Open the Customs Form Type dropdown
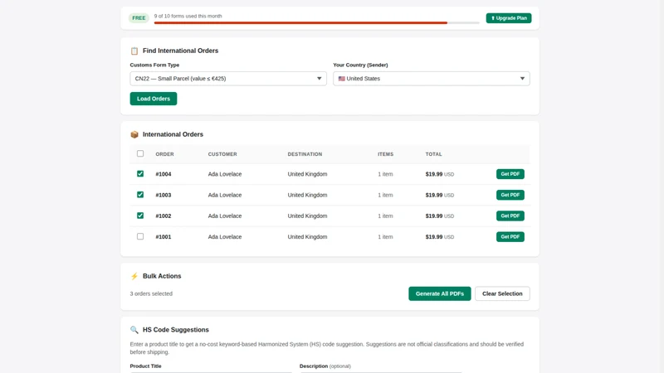 228,79
